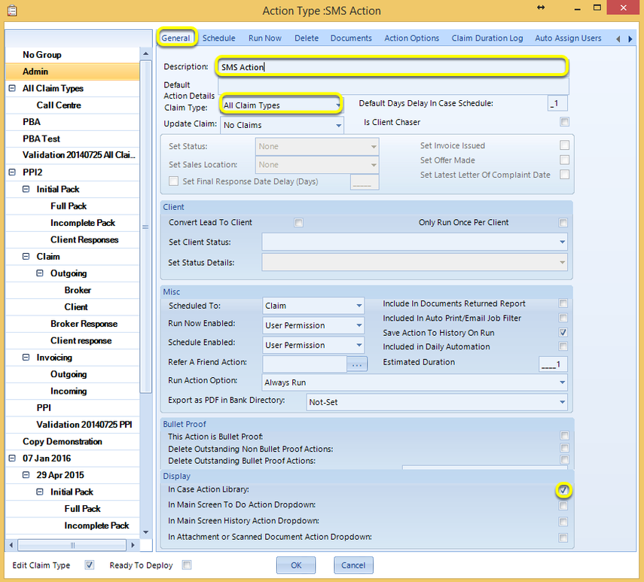Click the double-headed arrow in title bar
Viewport: 644px width, 582px height.
coord(541,8)
